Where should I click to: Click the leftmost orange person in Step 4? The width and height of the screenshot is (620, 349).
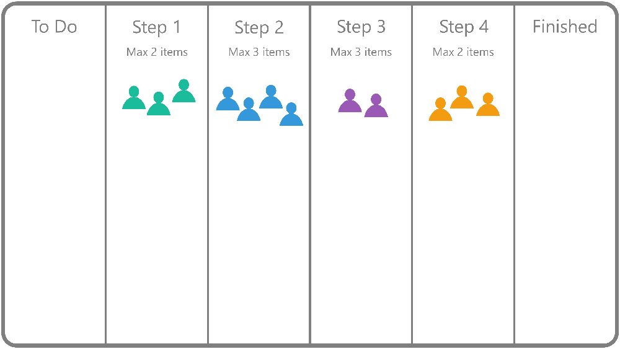tap(440, 110)
